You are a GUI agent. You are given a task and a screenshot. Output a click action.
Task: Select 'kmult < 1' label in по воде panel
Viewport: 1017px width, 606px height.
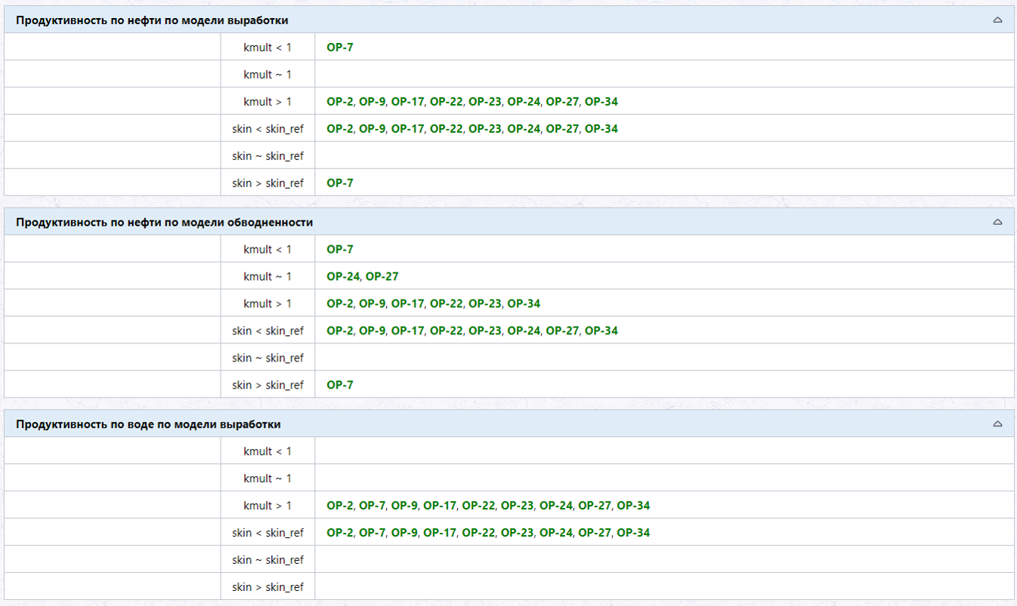267,451
